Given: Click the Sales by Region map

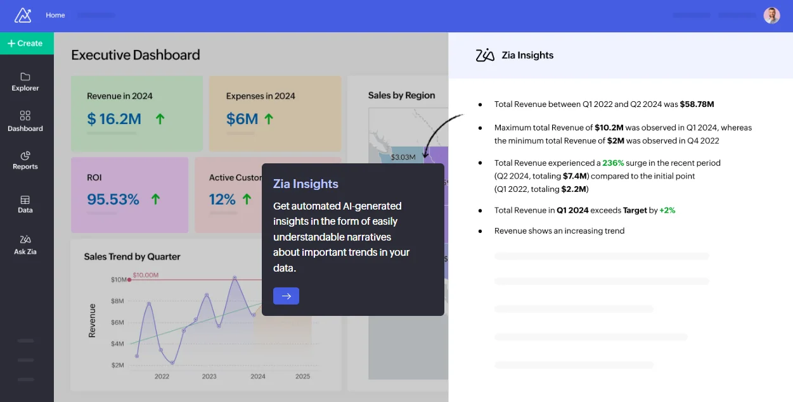Looking at the screenshot, I should [x=399, y=139].
